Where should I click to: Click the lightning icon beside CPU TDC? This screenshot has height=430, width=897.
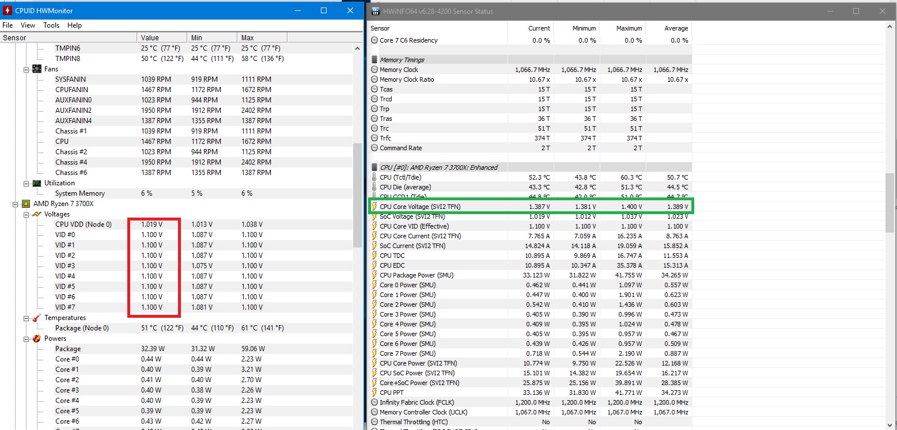(x=374, y=256)
